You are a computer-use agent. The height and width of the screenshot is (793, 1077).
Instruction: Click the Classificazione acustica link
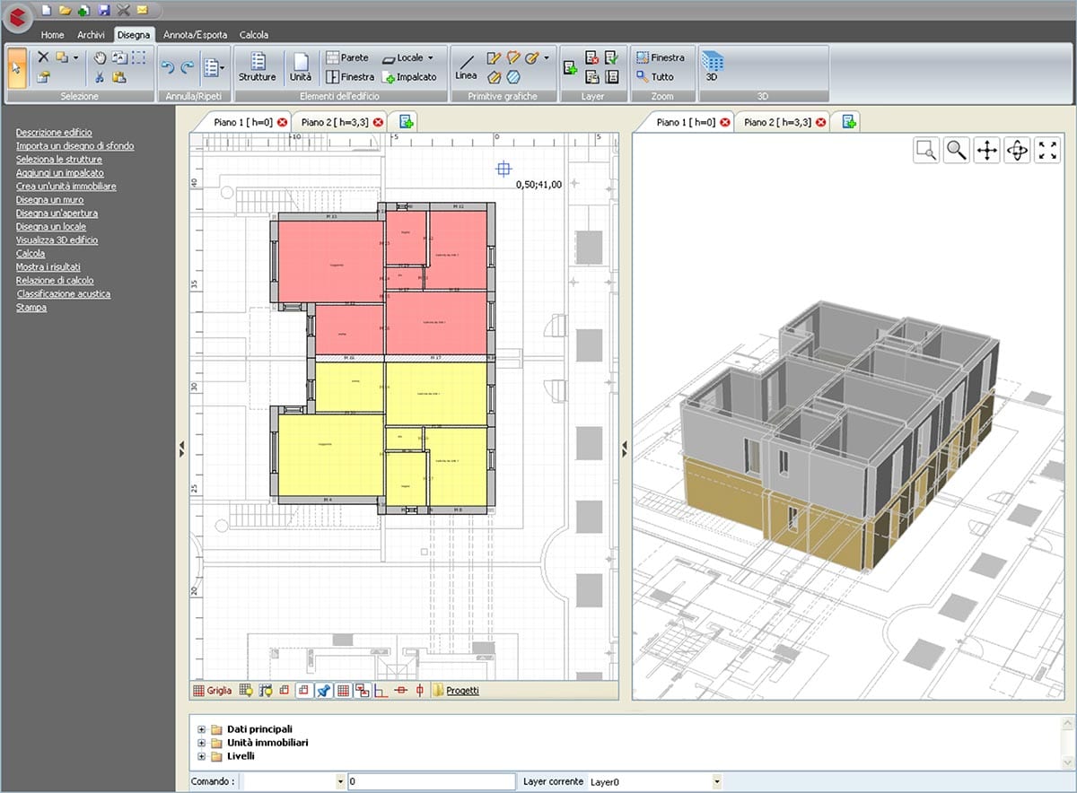point(64,294)
